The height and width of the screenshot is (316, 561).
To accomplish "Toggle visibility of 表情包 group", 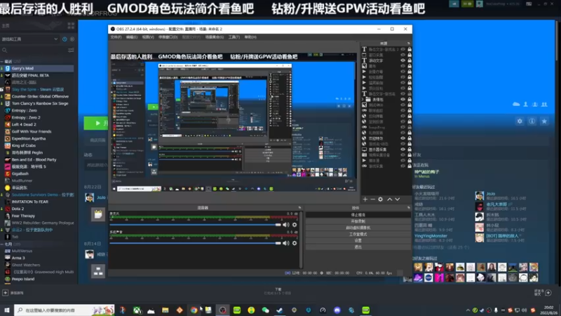I will click(x=403, y=99).
